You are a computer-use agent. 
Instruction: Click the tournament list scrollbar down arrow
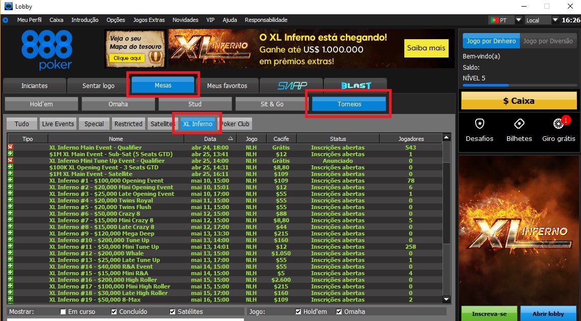click(447, 300)
